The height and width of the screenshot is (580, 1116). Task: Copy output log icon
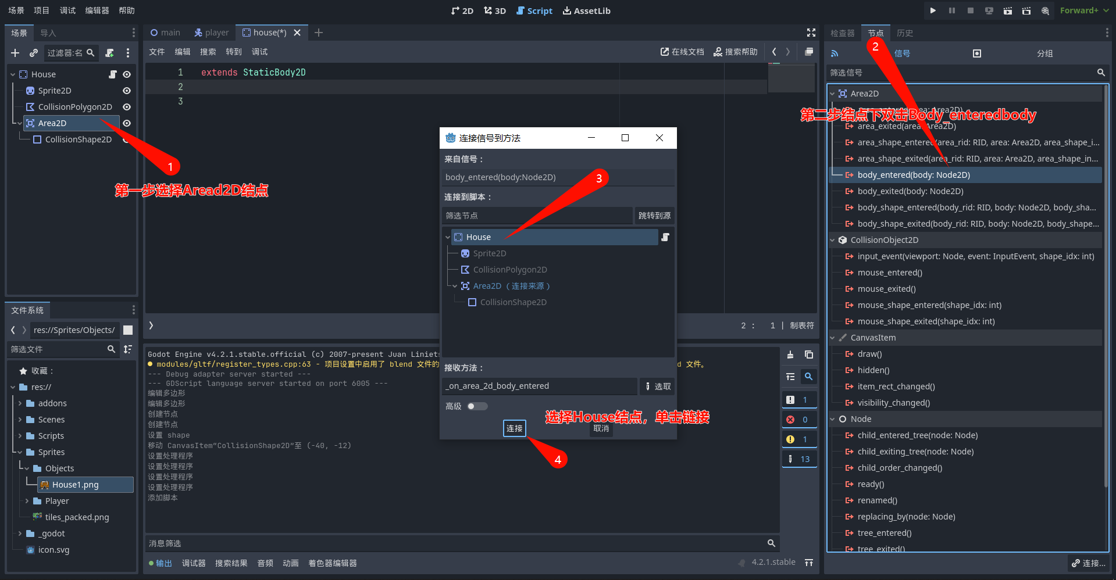[809, 355]
